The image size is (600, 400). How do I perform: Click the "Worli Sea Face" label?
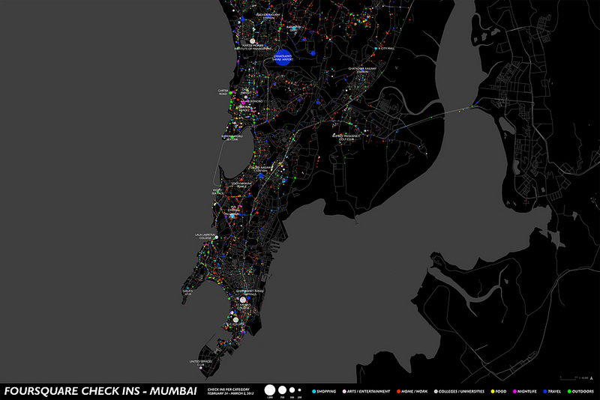[x=218, y=192]
